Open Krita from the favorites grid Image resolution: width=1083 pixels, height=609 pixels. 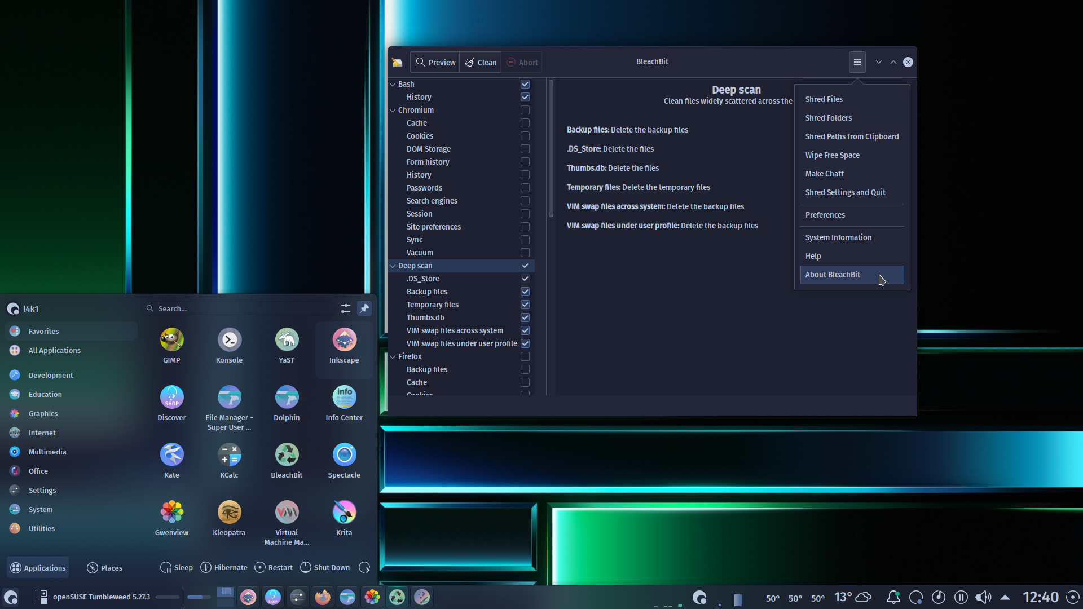click(344, 519)
